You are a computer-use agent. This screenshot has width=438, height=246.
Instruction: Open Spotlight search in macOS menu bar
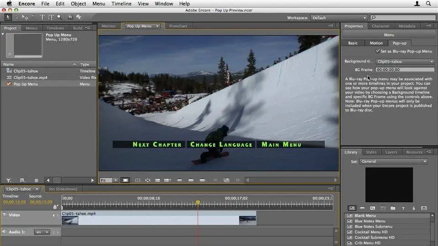[428, 4]
